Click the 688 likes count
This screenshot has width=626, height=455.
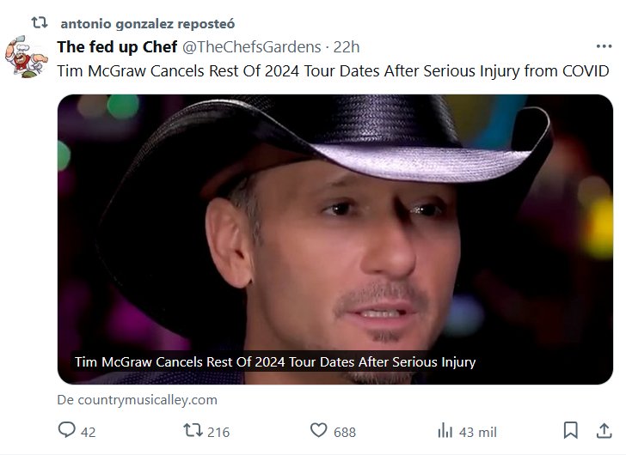345,432
